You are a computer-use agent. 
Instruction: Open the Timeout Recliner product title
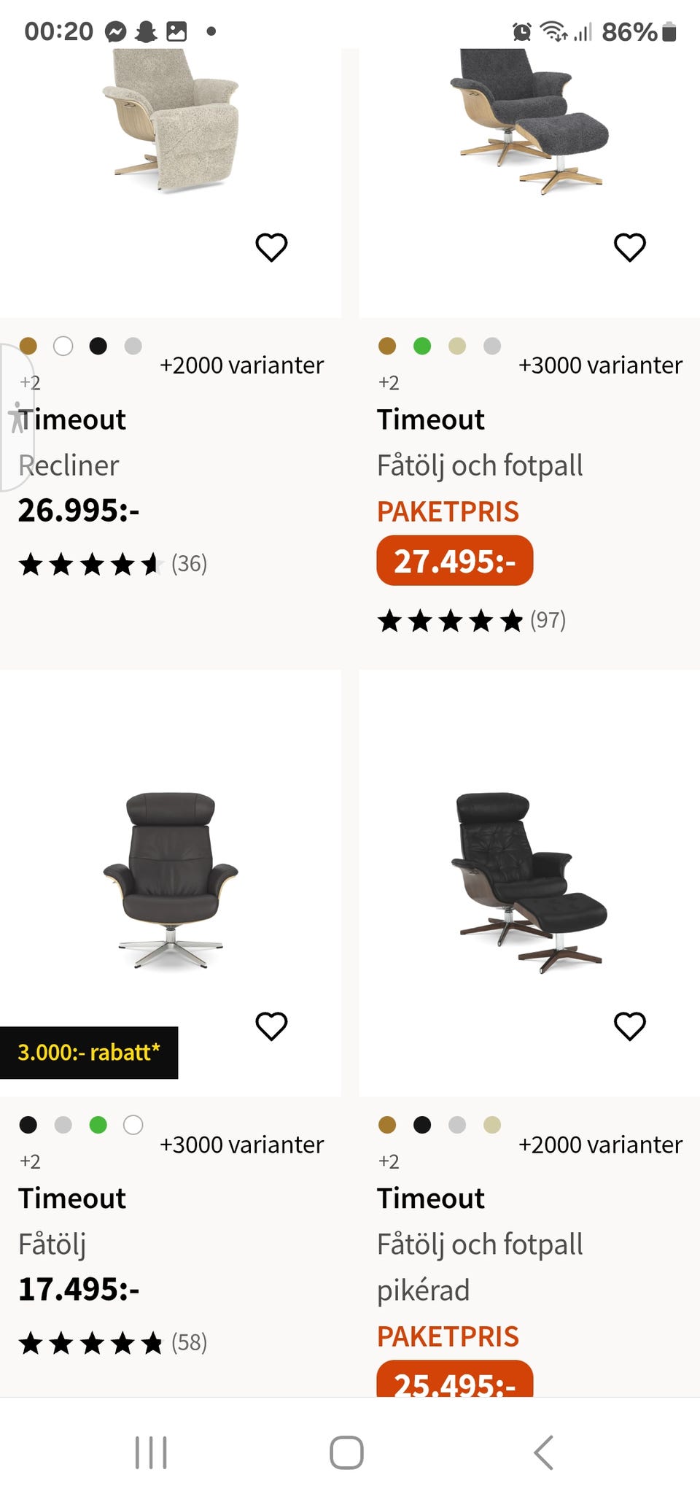tap(73, 420)
